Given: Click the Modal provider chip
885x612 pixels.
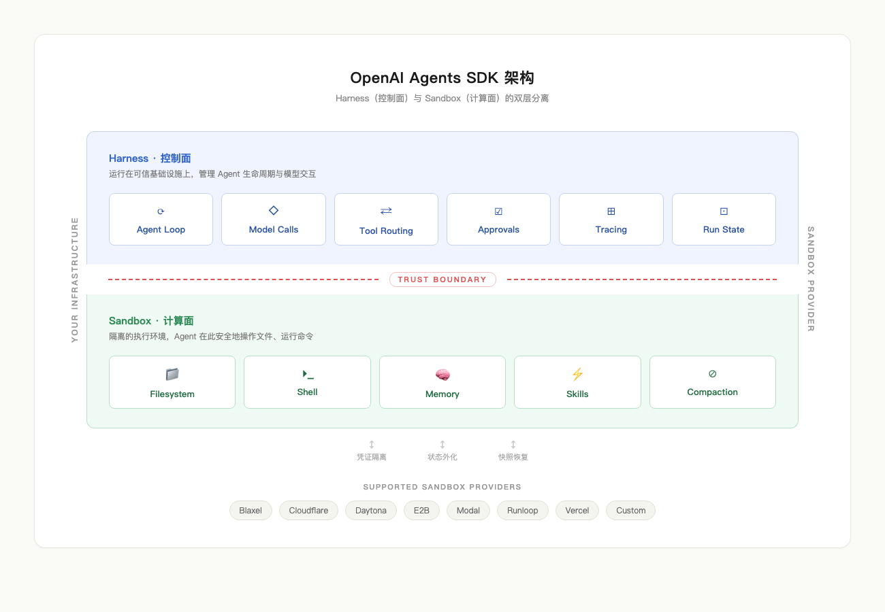Looking at the screenshot, I should tap(468, 511).
